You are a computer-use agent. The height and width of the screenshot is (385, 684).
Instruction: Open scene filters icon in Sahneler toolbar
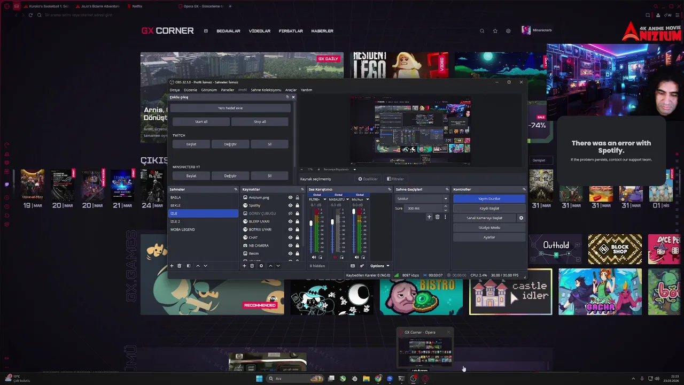pyautogui.click(x=188, y=266)
